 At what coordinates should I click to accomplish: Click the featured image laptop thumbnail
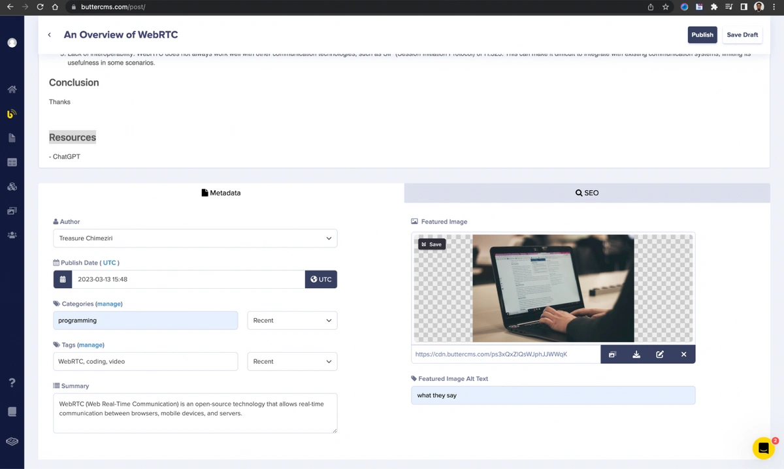(x=553, y=288)
